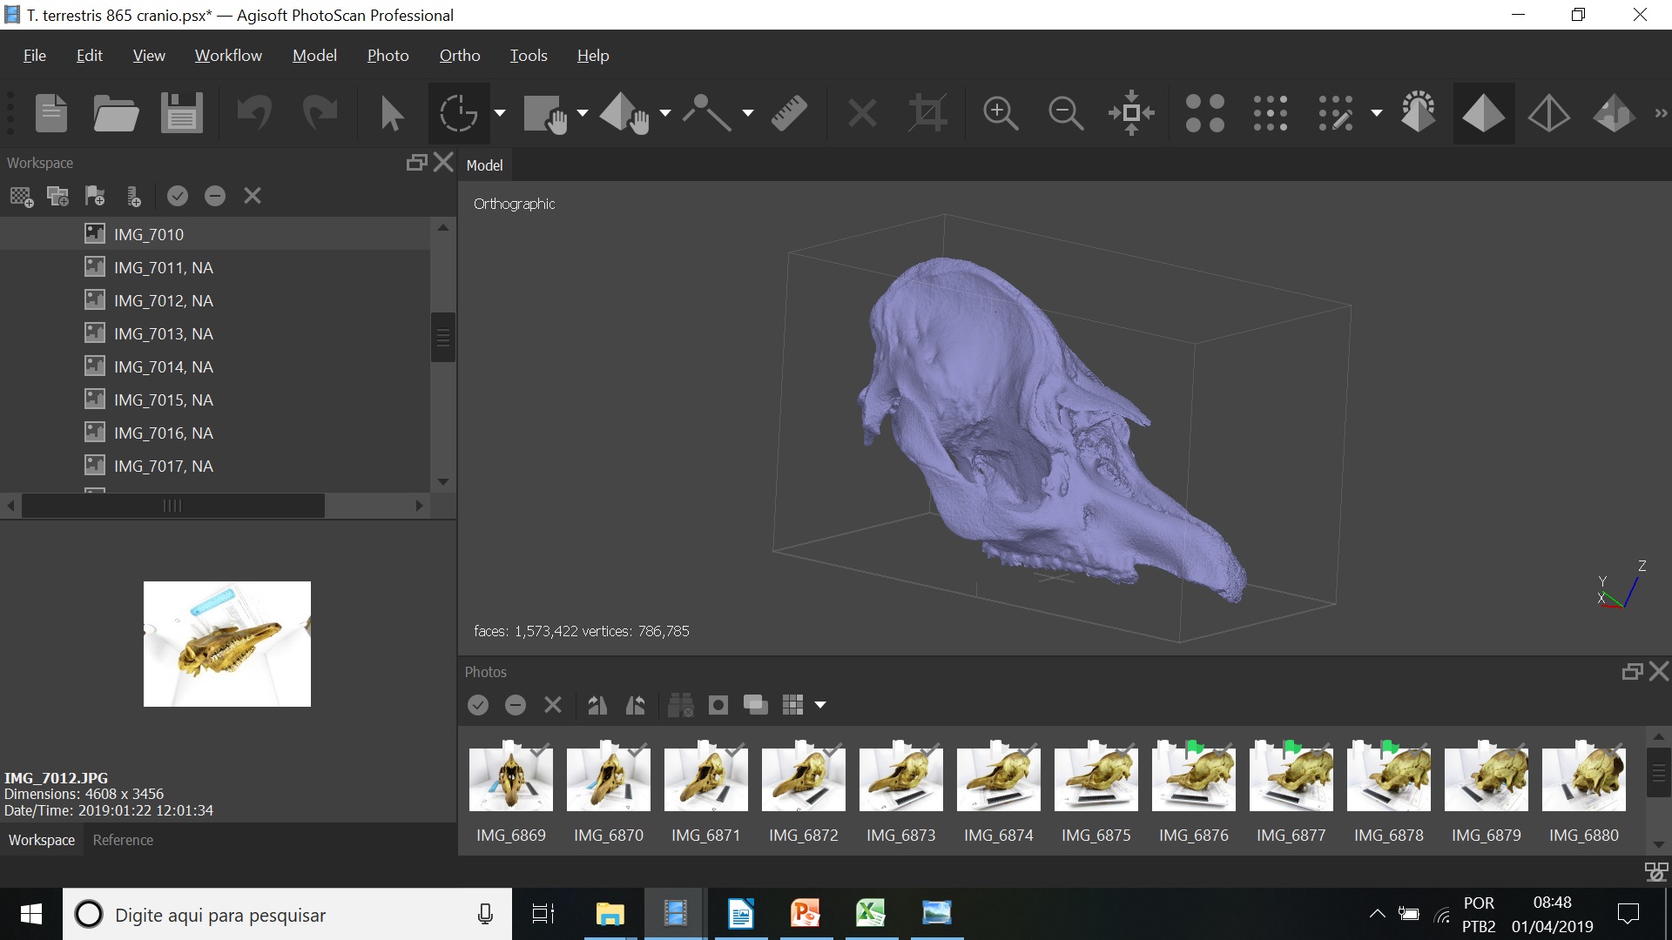Click the Reset View icon
Viewport: 1672px width, 940px height.
(x=1130, y=113)
